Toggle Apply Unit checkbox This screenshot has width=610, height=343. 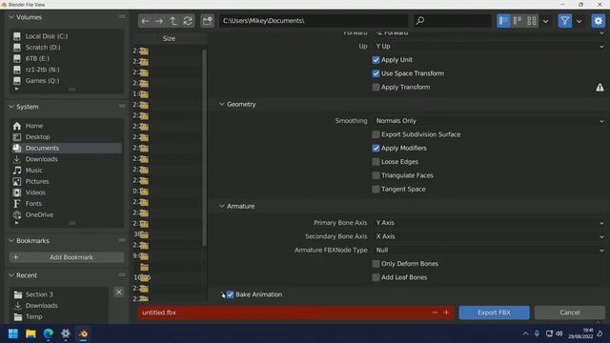(x=376, y=60)
